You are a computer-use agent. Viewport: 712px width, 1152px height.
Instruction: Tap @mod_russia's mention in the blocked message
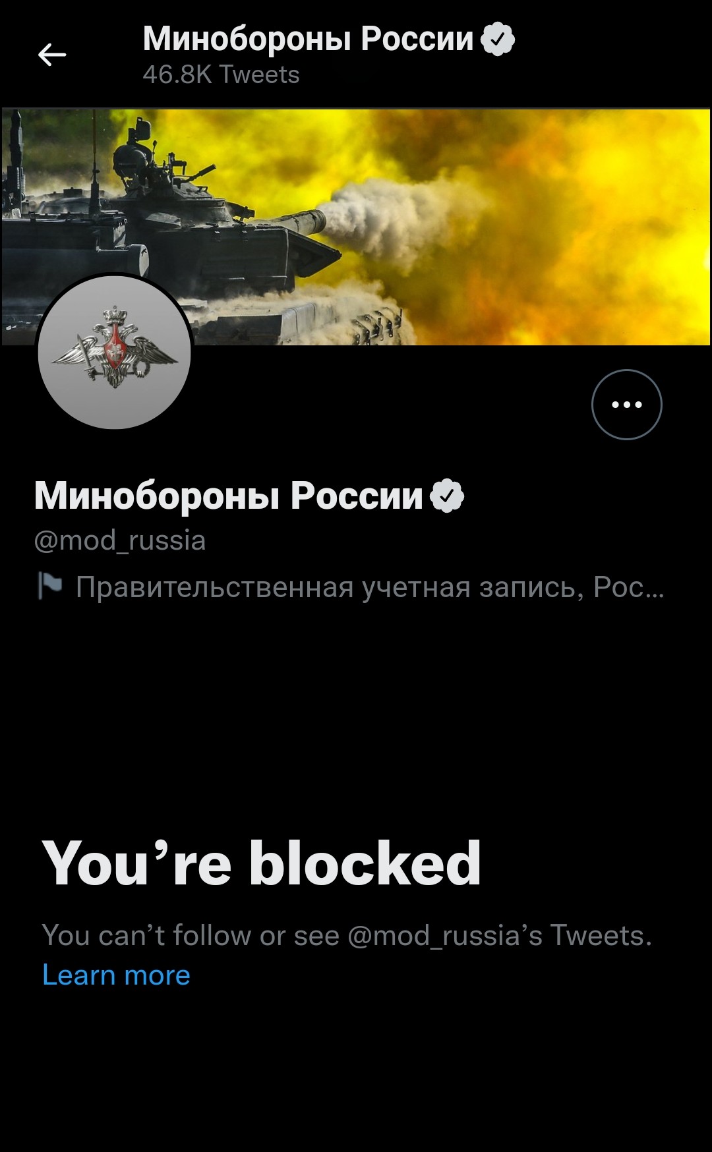pyautogui.click(x=444, y=935)
